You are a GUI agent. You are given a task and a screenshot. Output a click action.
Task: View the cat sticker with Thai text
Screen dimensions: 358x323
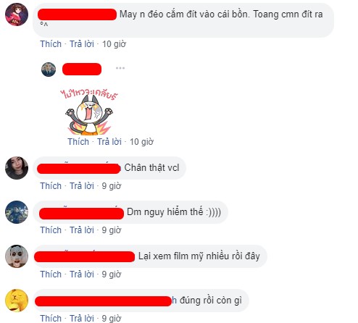89,112
